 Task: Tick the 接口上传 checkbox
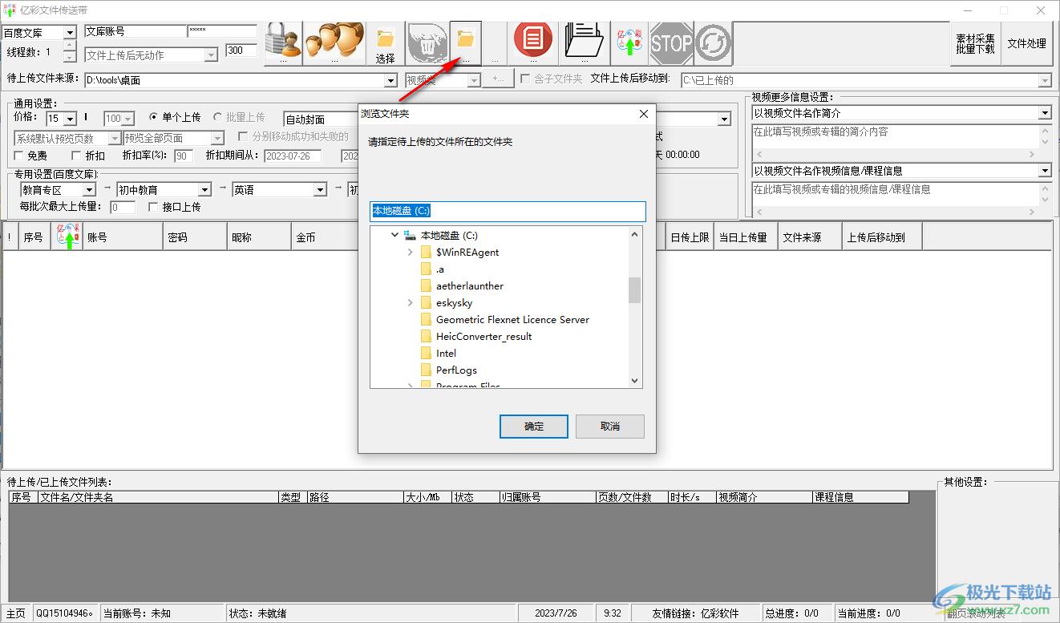point(154,208)
